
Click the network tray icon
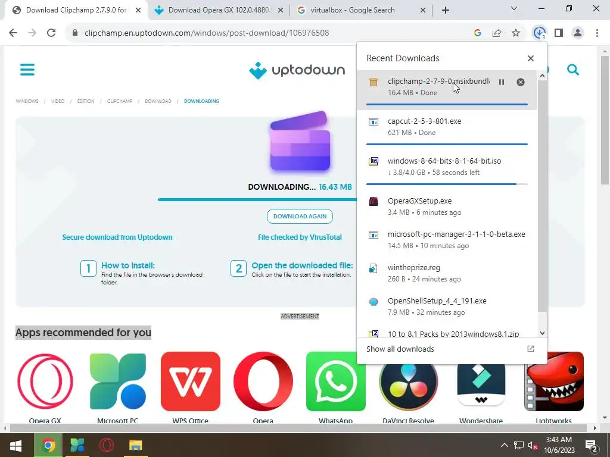pos(519,445)
